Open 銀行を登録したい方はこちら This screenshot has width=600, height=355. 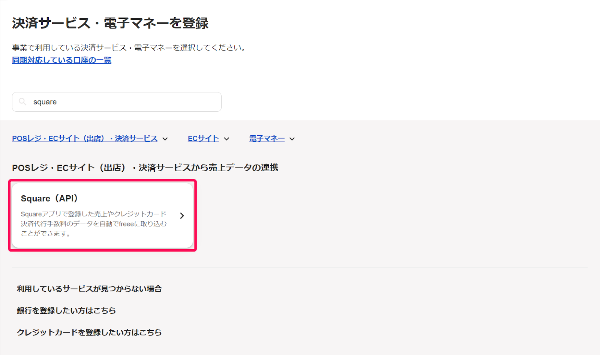pyautogui.click(x=66, y=310)
